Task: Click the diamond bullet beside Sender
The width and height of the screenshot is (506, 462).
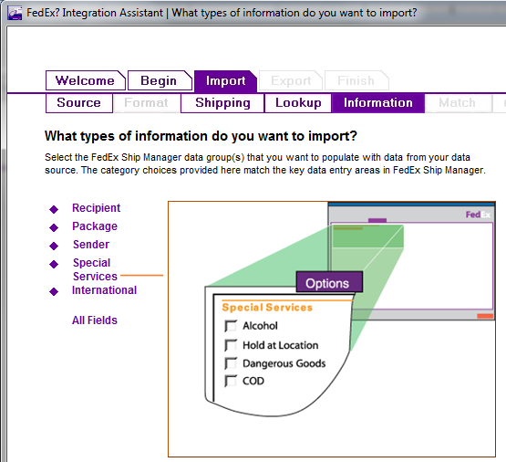Action: pos(54,247)
